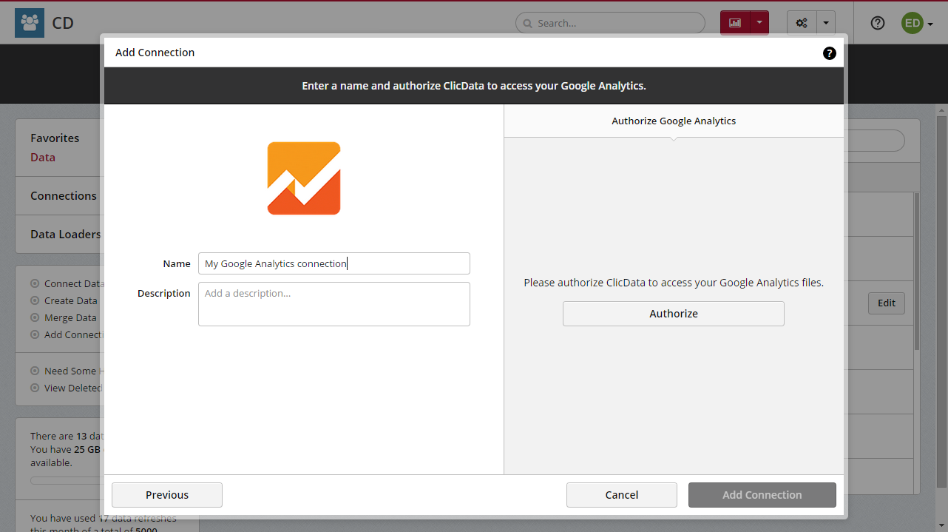Click the 'Add Connection' dialog title
The width and height of the screenshot is (948, 532).
[155, 53]
